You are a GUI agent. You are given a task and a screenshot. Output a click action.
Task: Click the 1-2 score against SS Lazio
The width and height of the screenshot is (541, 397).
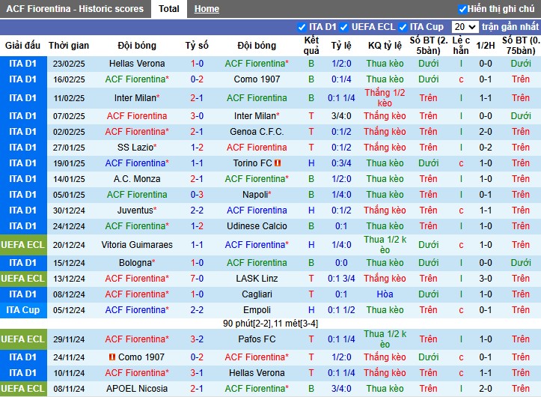197,148
